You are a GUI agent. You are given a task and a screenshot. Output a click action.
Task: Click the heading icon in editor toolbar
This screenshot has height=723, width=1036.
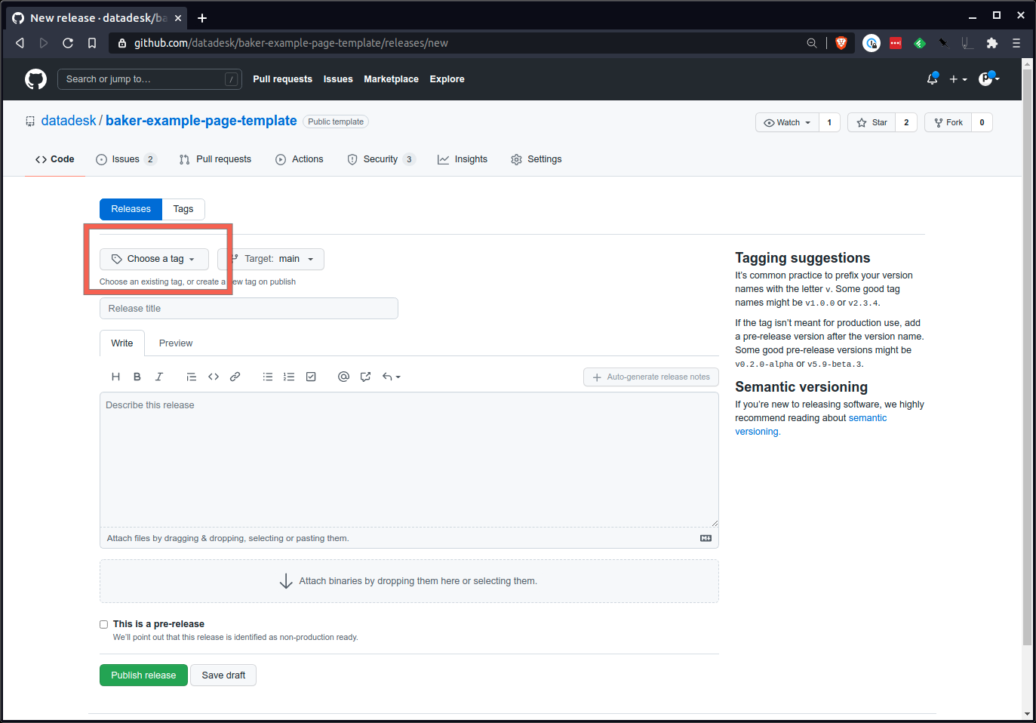pyautogui.click(x=115, y=377)
